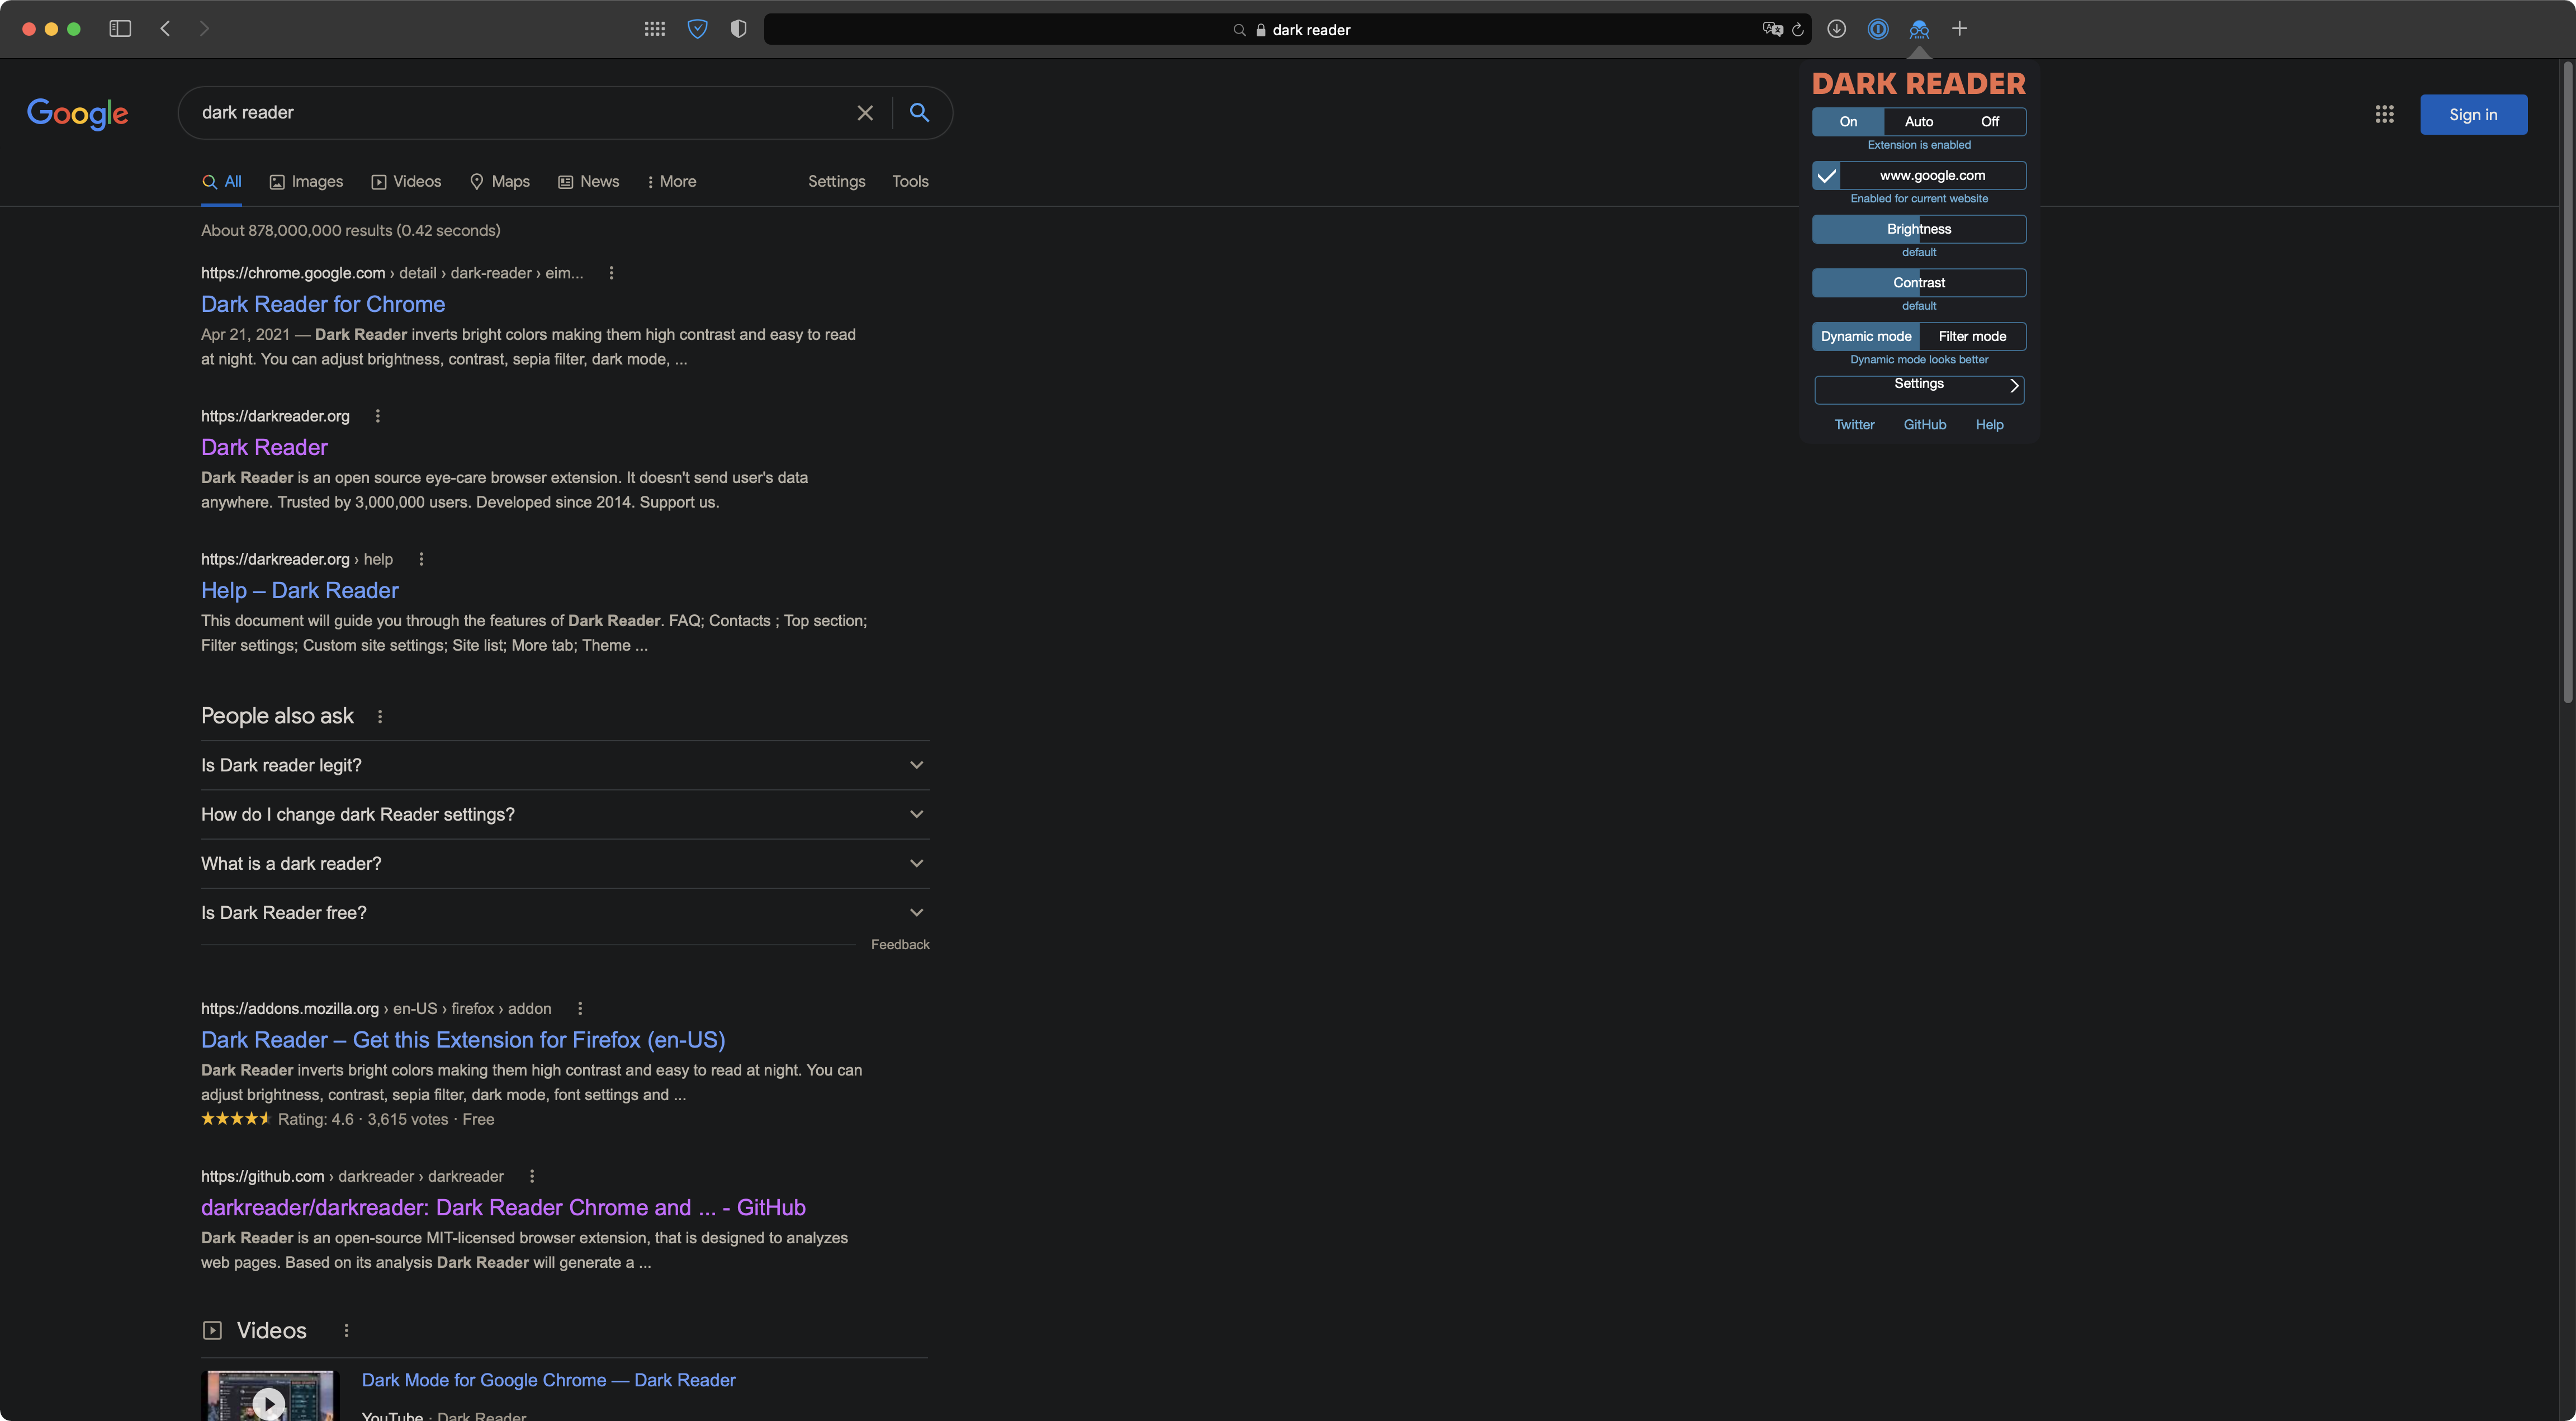Open 'Dark Reader for Chrome' result
The image size is (2576, 1421).
(323, 304)
